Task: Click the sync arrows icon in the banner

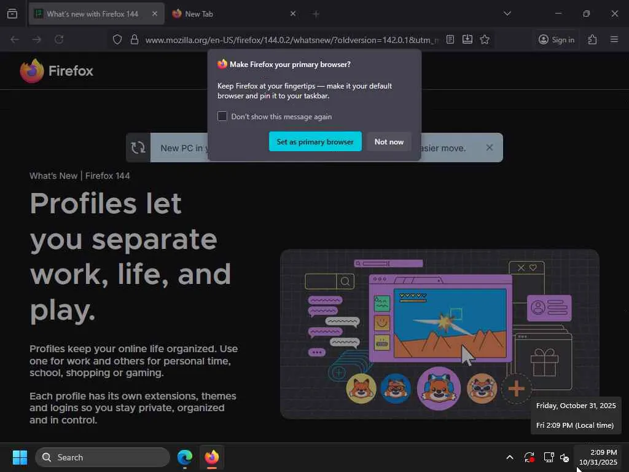Action: pyautogui.click(x=138, y=147)
